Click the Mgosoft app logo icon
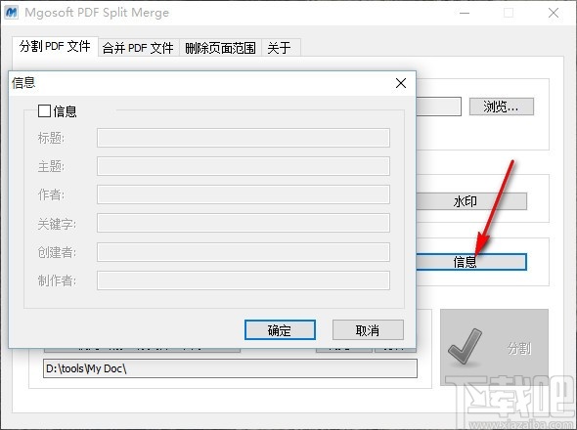Image resolution: width=577 pixels, height=430 pixels. pyautogui.click(x=12, y=12)
